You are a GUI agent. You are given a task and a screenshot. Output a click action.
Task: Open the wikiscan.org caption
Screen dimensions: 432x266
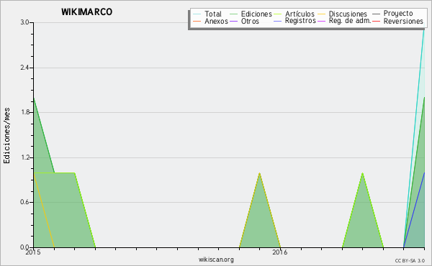tap(216, 260)
